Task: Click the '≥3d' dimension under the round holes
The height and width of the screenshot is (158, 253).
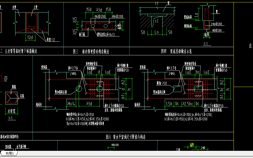Action: point(89,103)
